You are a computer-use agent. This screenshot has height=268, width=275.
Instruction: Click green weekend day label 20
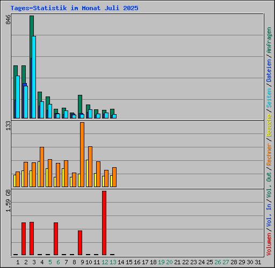(169, 262)
